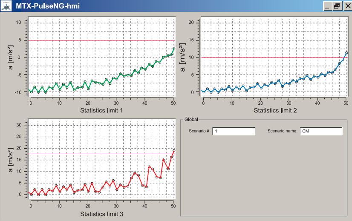Minimize the MTX-PulseNG-hmi window
Screen dimensions: 352x221
point(327,6)
